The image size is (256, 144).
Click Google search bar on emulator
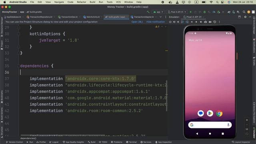click(210, 125)
